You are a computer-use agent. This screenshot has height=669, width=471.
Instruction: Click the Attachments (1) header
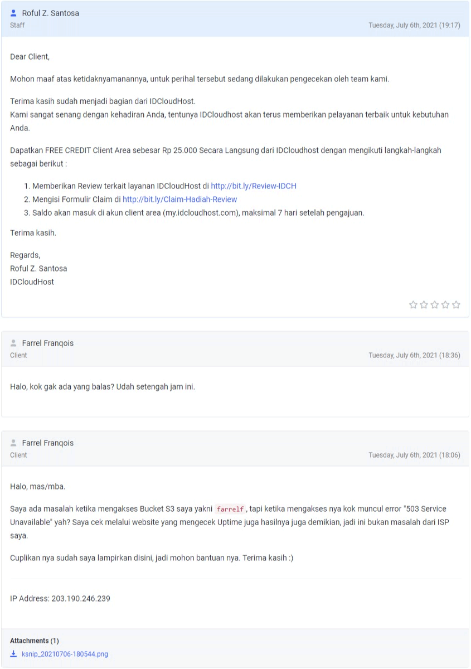coord(35,641)
